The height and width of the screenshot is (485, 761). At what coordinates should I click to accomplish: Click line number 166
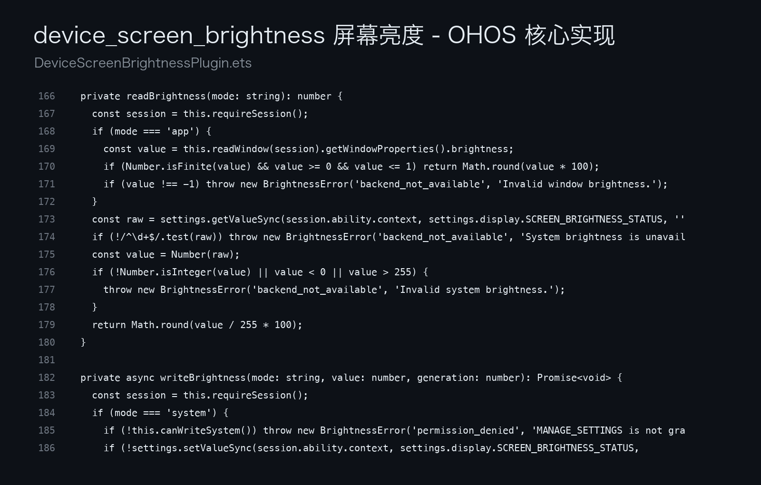point(47,96)
